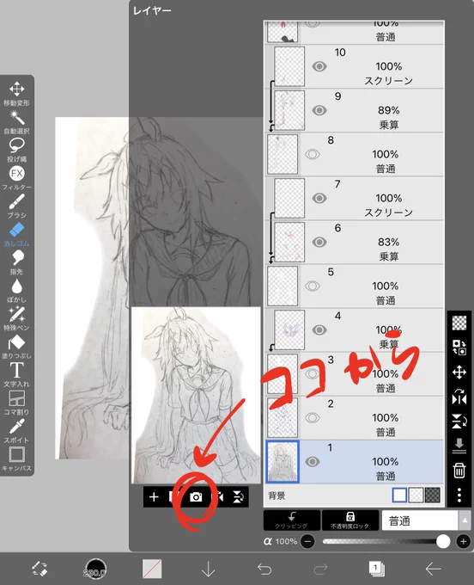The width and height of the screenshot is (474, 585).
Task: Select the 投げ縄 lasso tool
Action: point(16,150)
